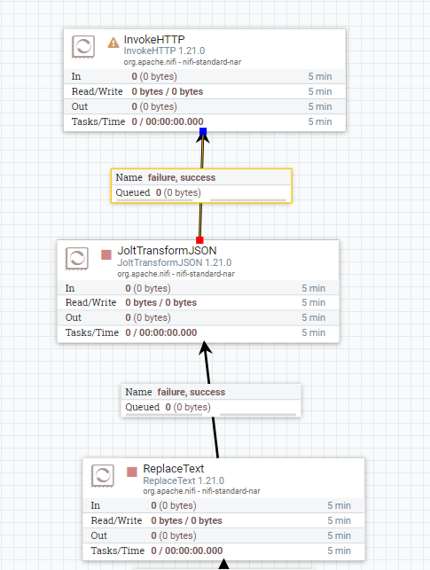Click the In row of InvokeHTTP

pyautogui.click(x=205, y=76)
